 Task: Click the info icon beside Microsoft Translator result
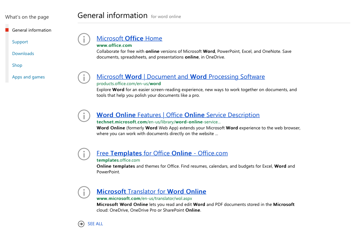click(84, 192)
